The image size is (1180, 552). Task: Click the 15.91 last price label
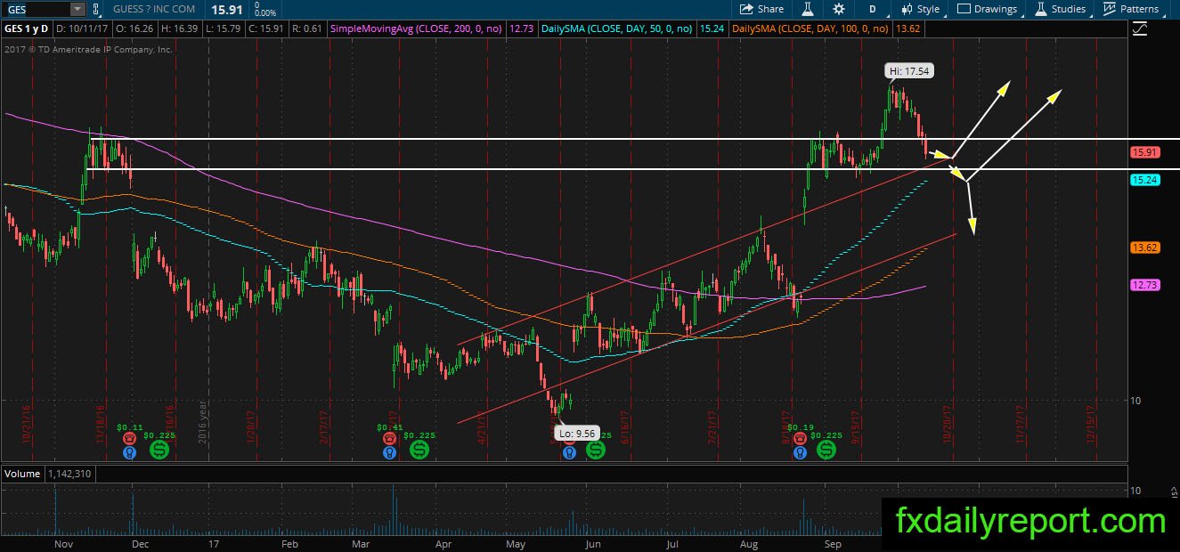point(1143,152)
